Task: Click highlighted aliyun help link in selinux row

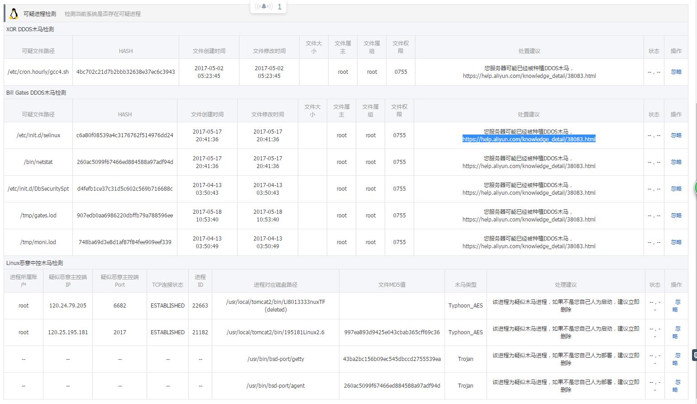Action: [529, 139]
